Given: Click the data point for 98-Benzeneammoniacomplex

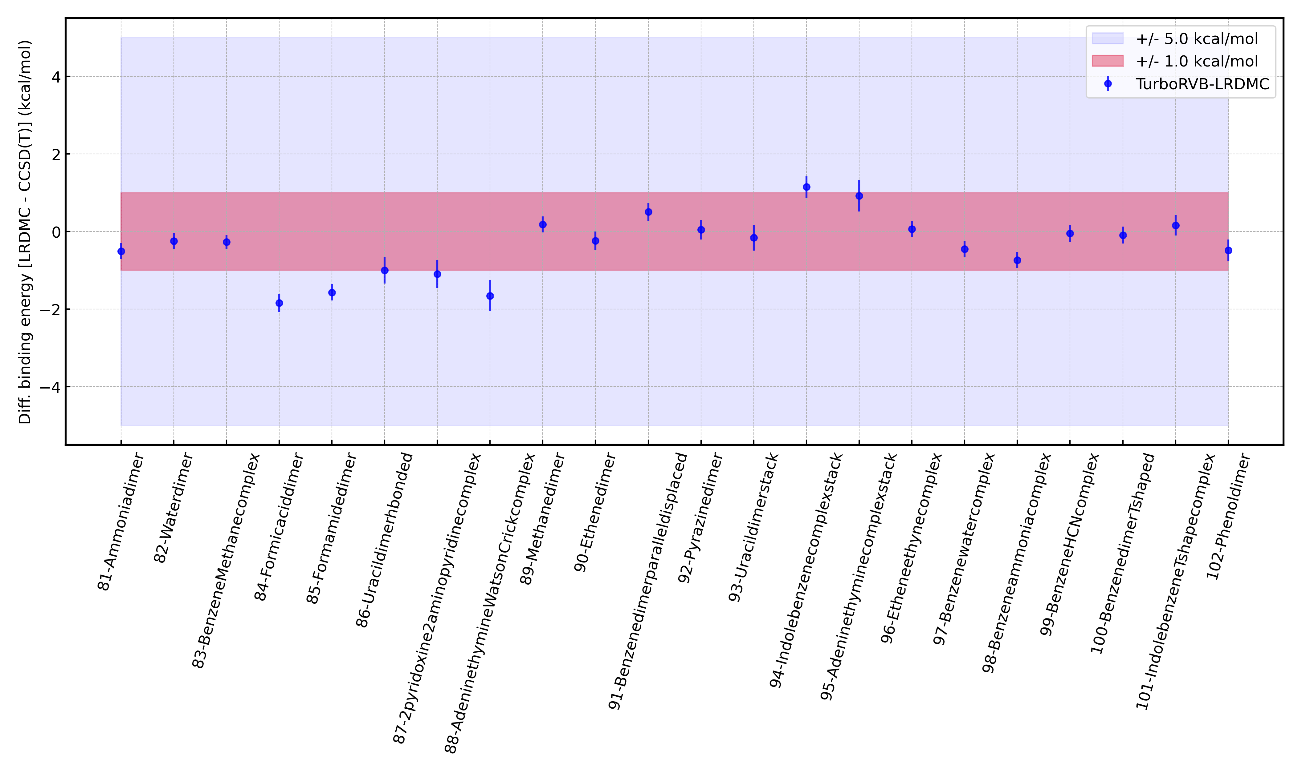Looking at the screenshot, I should pos(1017,260).
